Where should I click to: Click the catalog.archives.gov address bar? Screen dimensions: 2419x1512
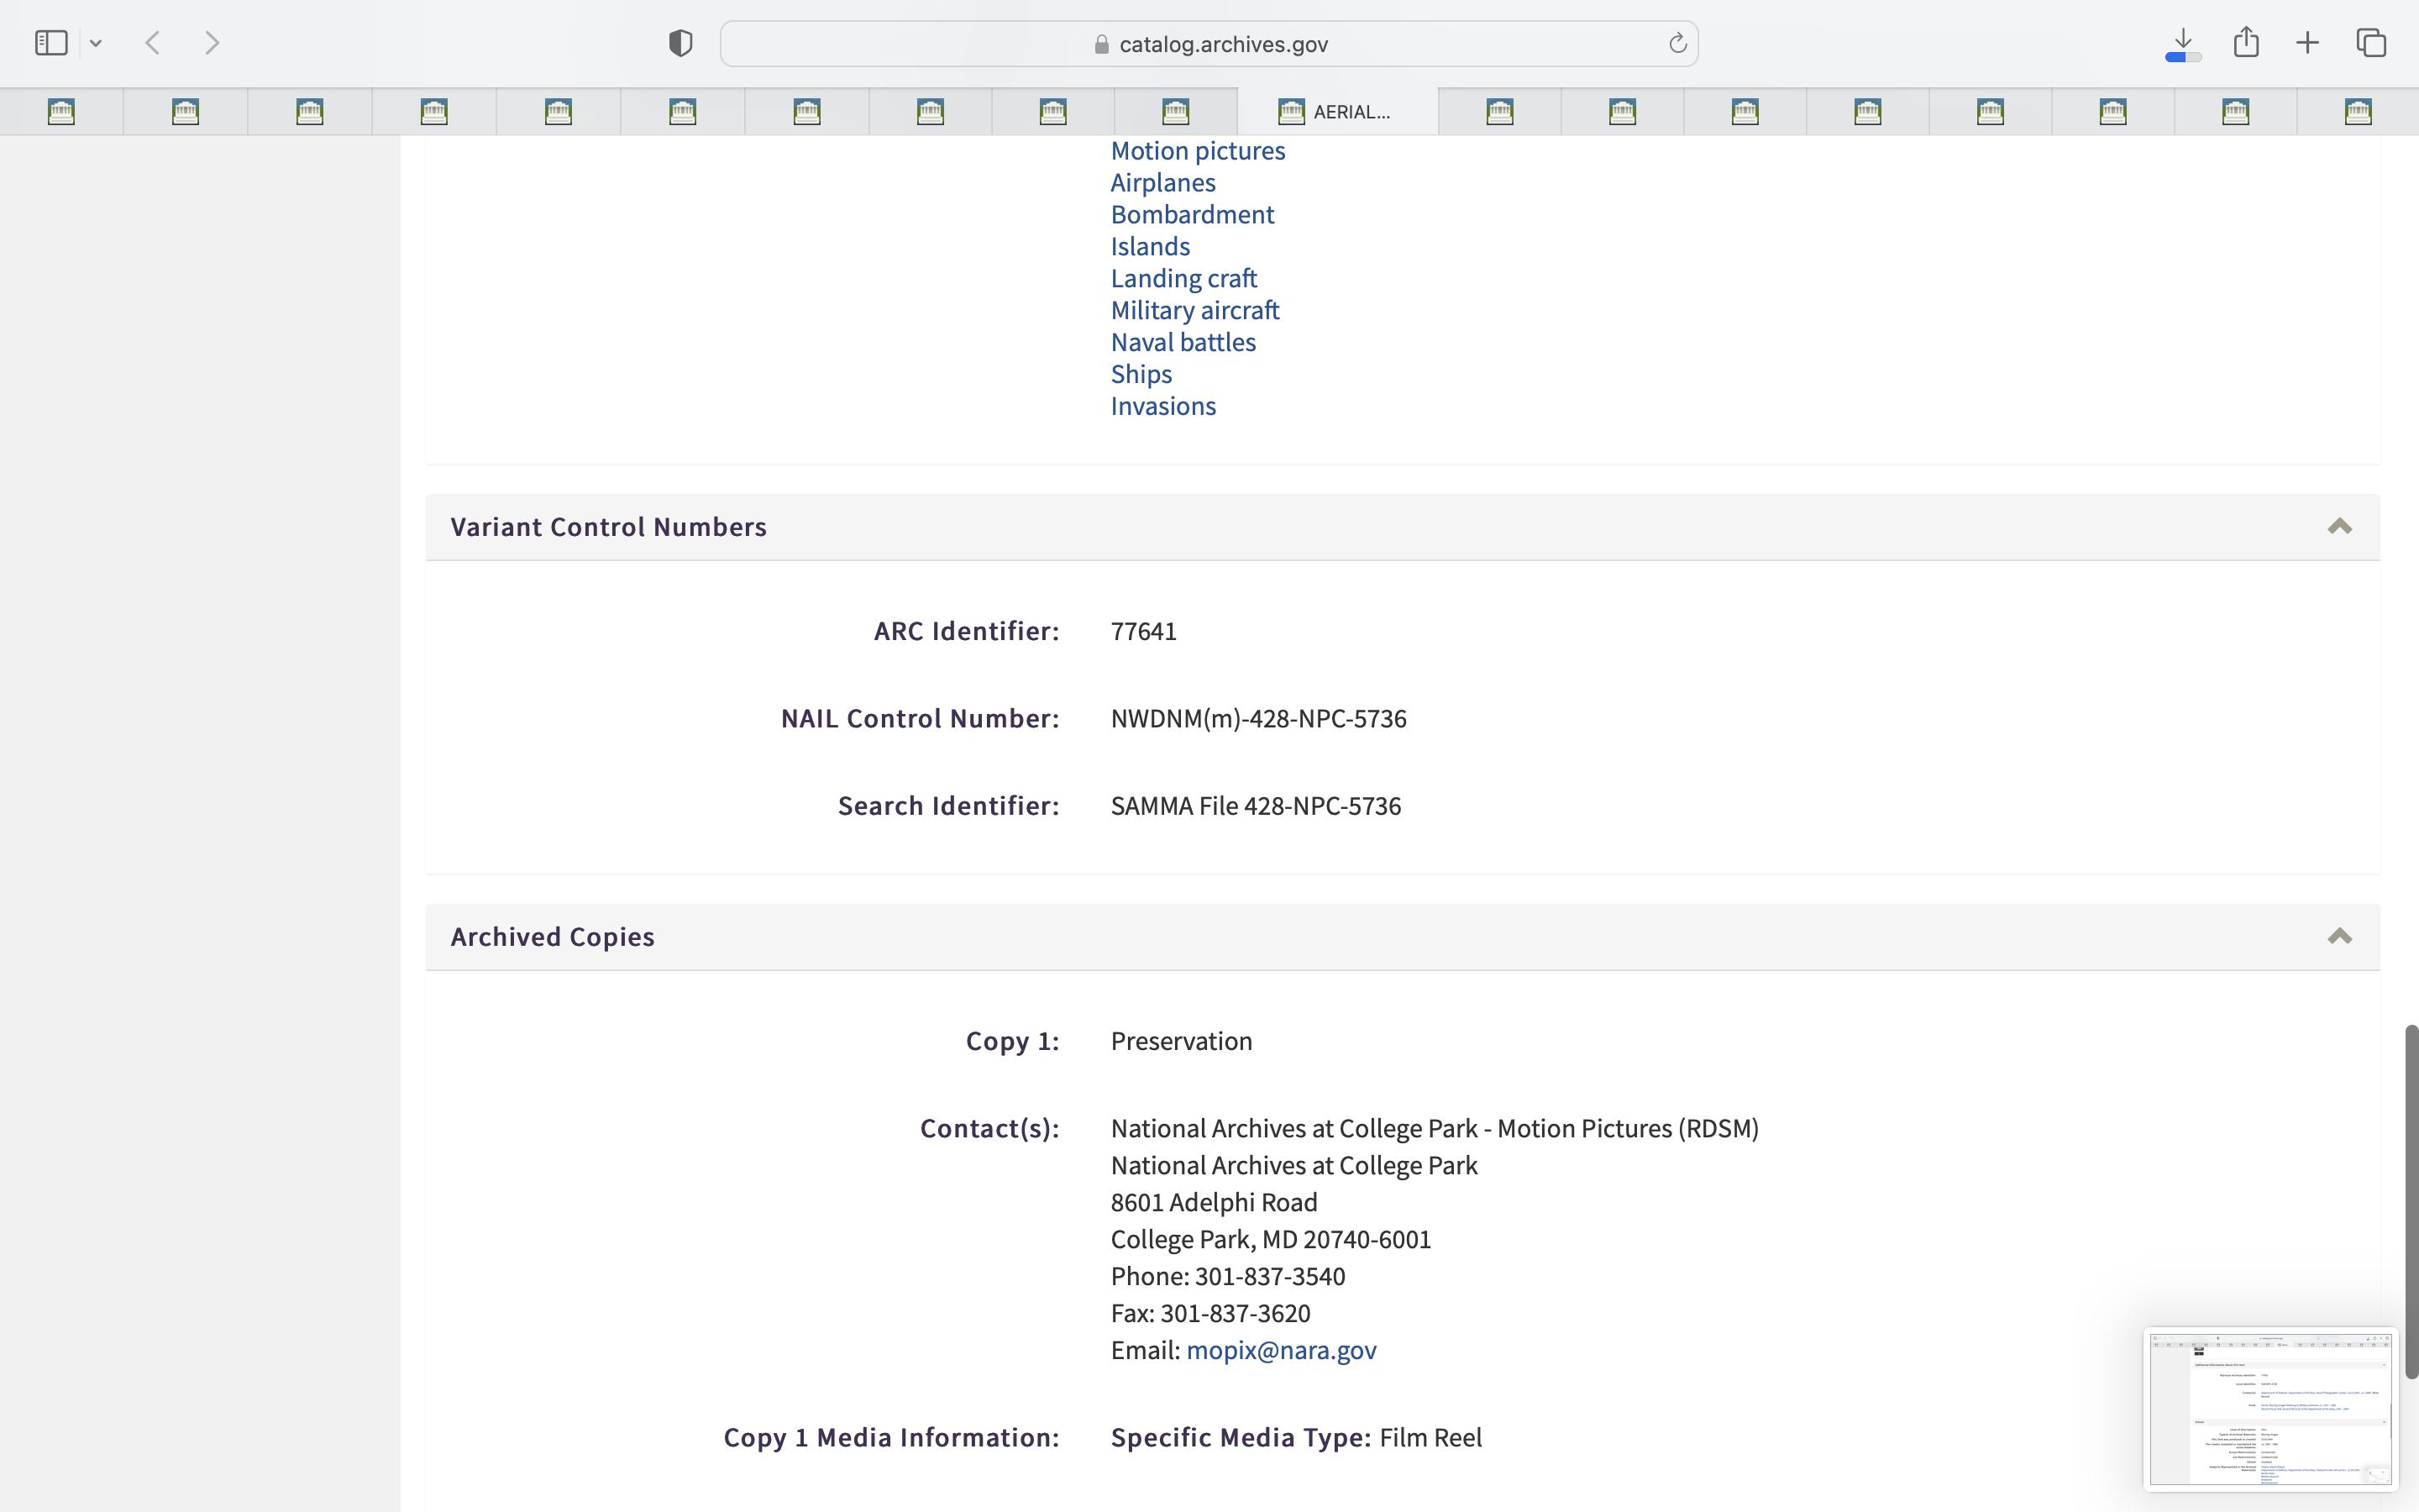(1209, 44)
